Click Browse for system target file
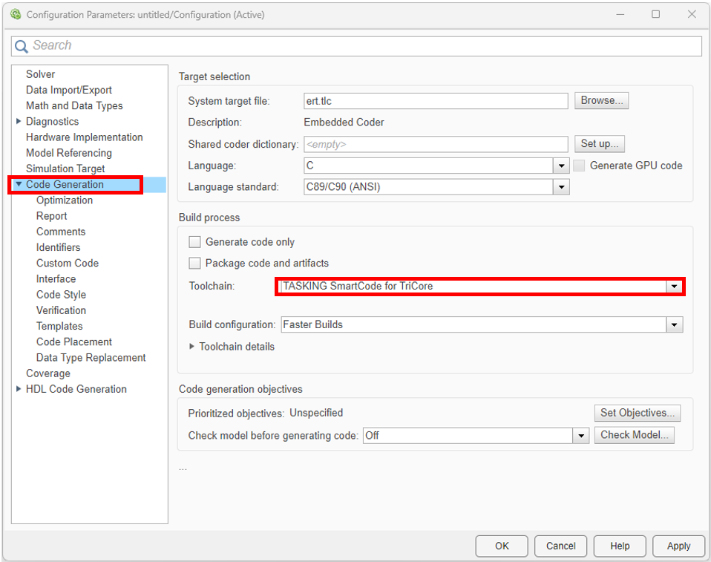The image size is (711, 562). coord(602,100)
